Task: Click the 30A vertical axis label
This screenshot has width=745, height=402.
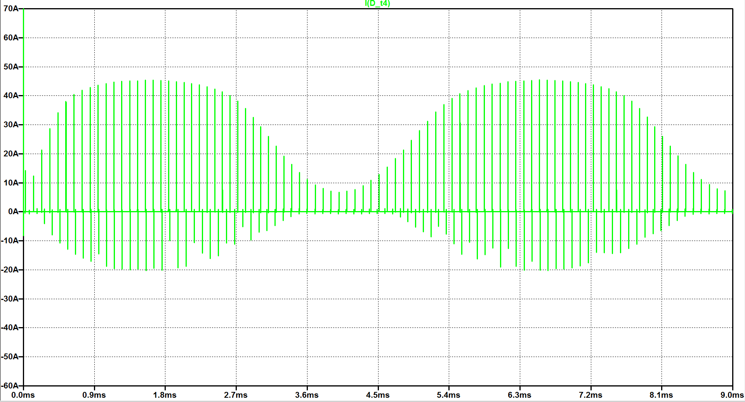Action: tap(11, 125)
